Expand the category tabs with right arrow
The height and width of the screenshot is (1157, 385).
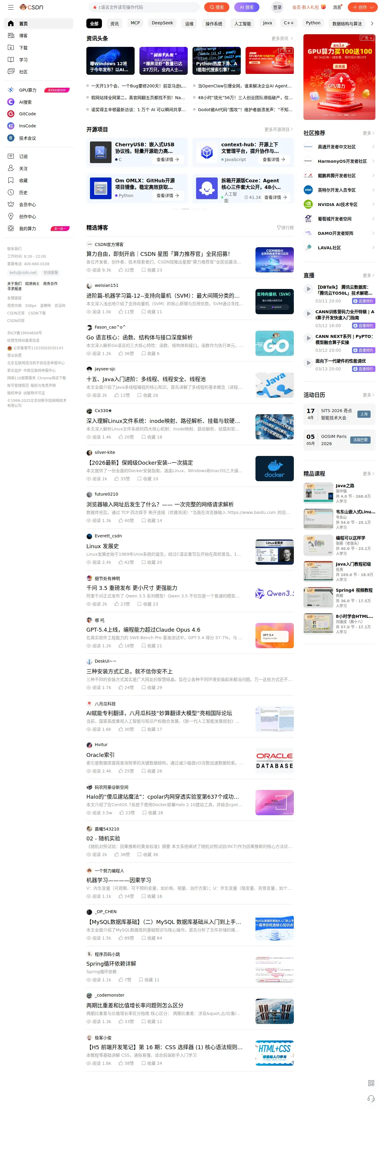[x=372, y=23]
